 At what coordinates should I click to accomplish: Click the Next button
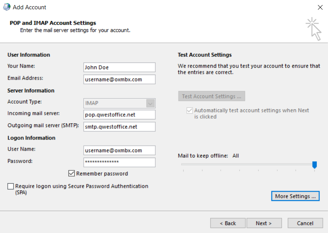[264, 223]
